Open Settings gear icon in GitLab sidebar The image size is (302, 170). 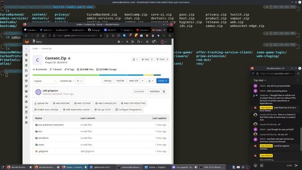pyautogui.click(x=26, y=123)
